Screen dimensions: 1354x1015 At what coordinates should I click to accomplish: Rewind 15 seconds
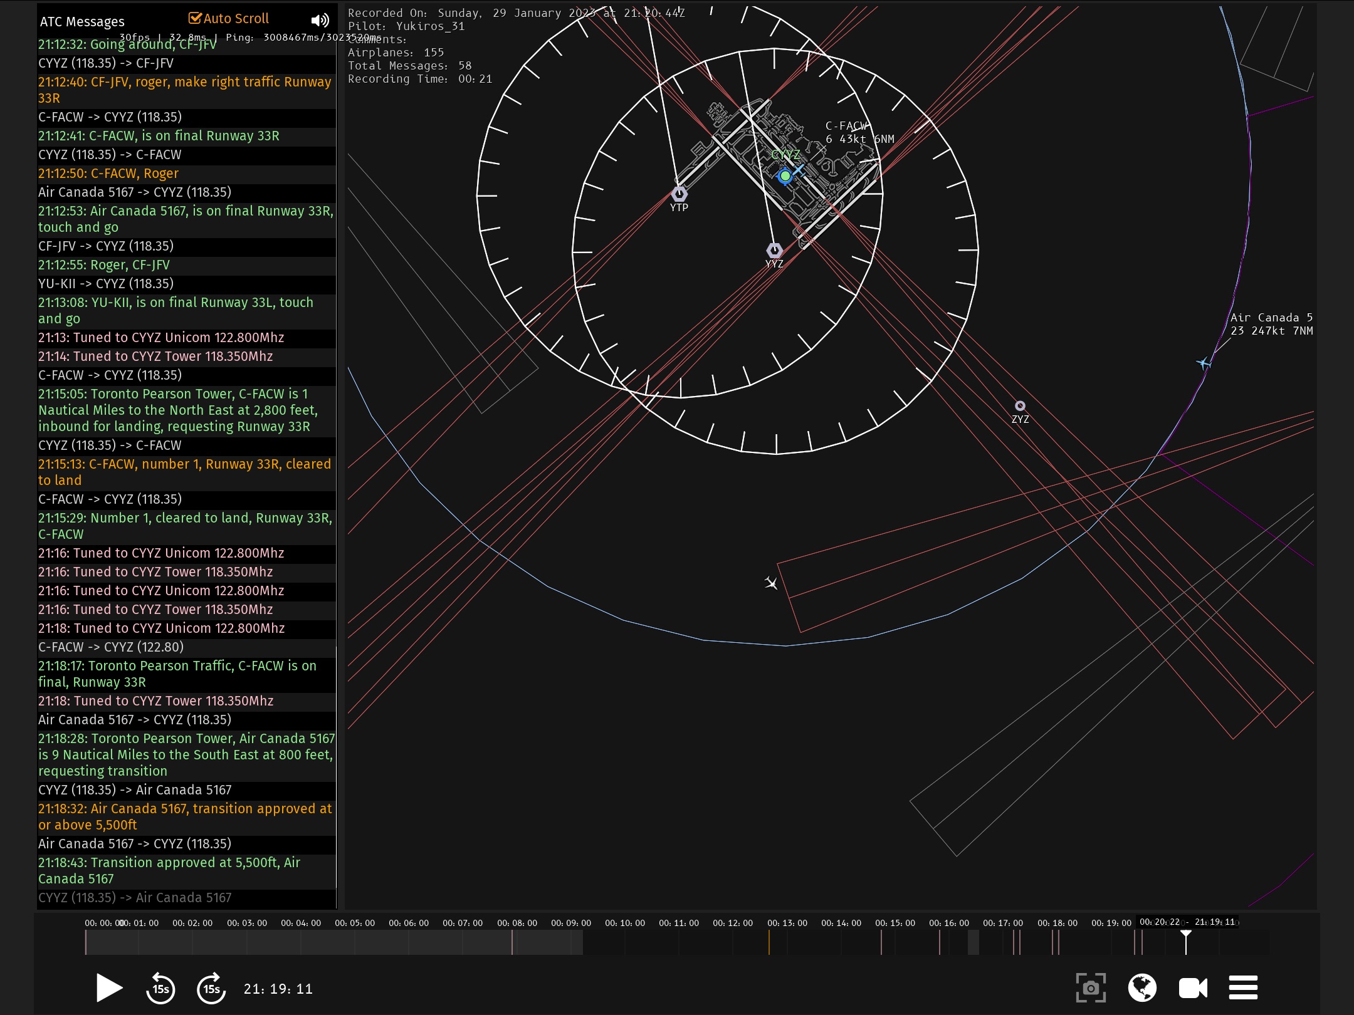pos(160,988)
